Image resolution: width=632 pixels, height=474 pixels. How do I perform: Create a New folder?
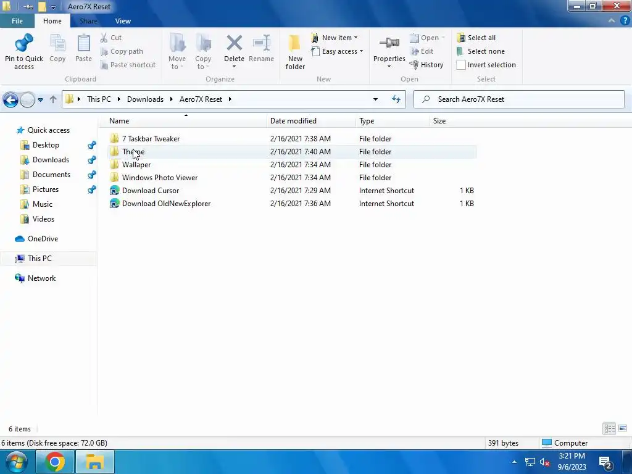pos(295,52)
